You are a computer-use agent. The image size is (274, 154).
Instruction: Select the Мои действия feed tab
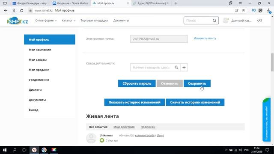point(124,127)
